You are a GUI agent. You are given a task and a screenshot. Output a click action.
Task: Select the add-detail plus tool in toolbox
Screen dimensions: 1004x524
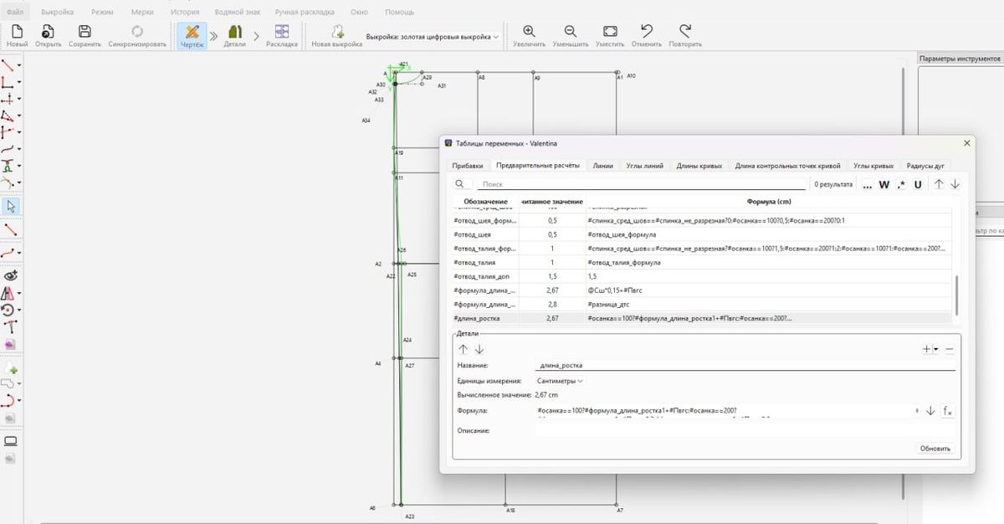tap(11, 368)
